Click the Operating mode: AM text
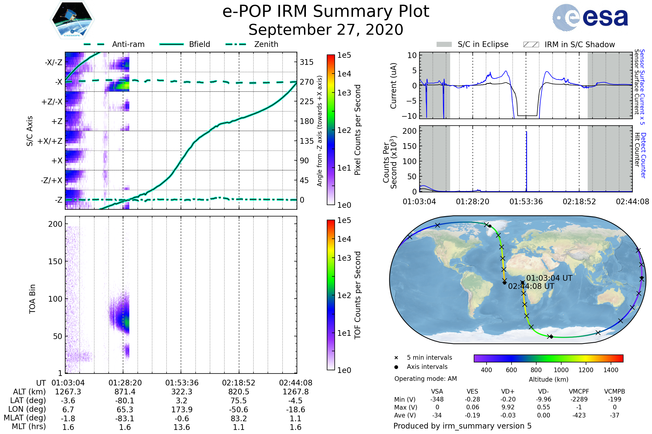This screenshot has width=652, height=434. tap(425, 379)
